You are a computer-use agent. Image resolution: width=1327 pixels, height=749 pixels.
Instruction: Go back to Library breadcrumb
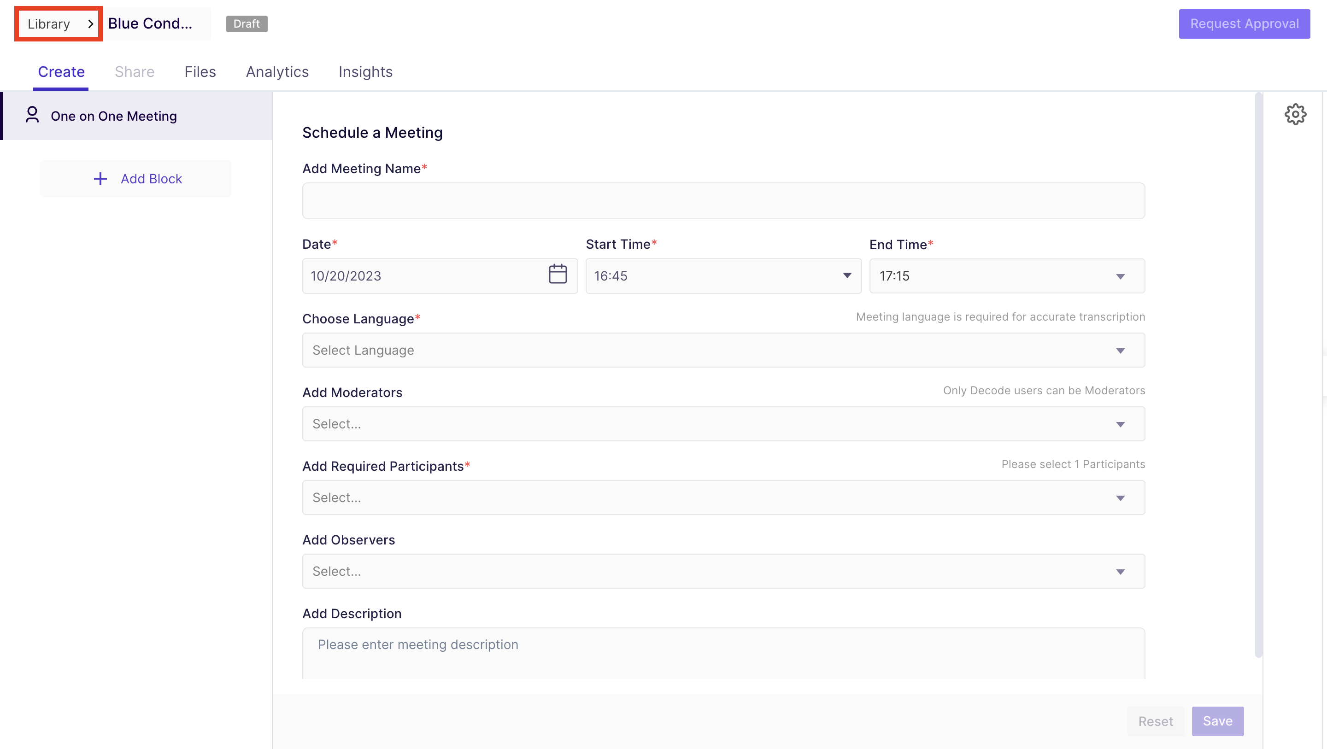point(48,23)
